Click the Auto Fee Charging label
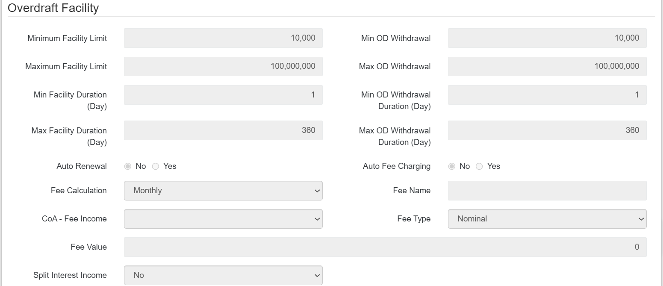 [x=396, y=166]
